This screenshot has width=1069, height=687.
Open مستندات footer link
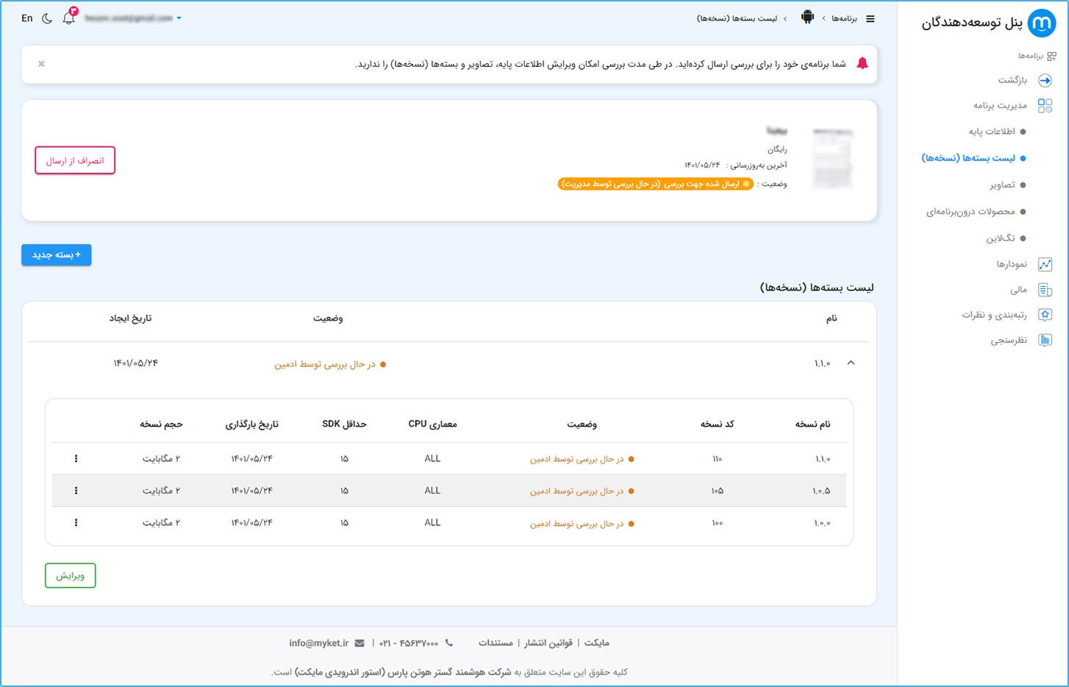pos(496,643)
